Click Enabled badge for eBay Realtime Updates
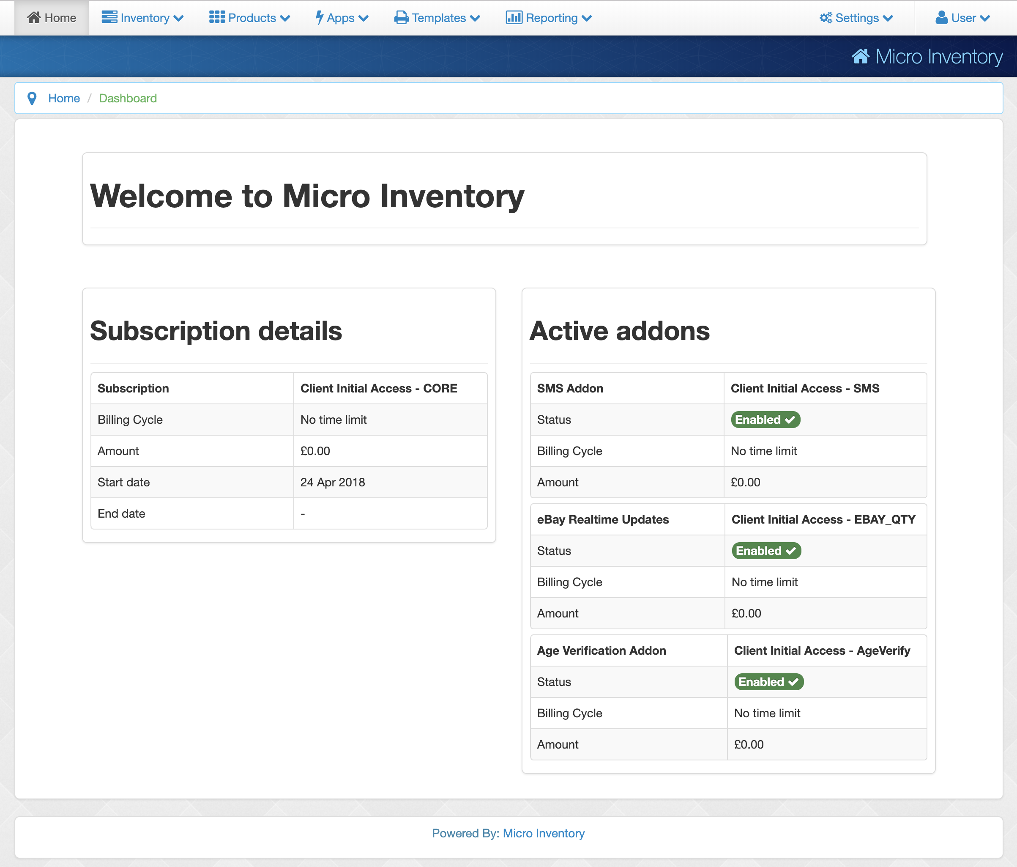Screen dimensions: 1017x867 (x=767, y=551)
